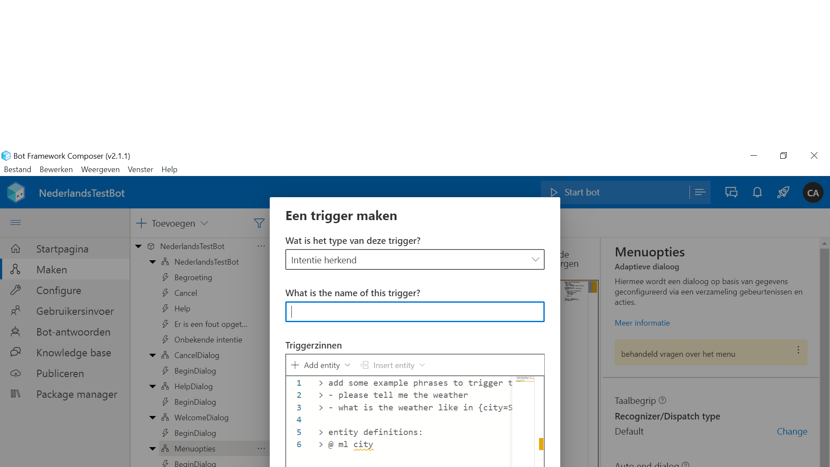This screenshot has height=467, width=830.
Task: Click the Start bot button
Action: [x=615, y=192]
